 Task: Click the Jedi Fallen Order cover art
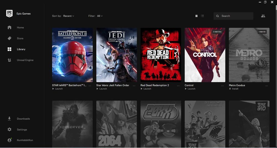[117, 55]
